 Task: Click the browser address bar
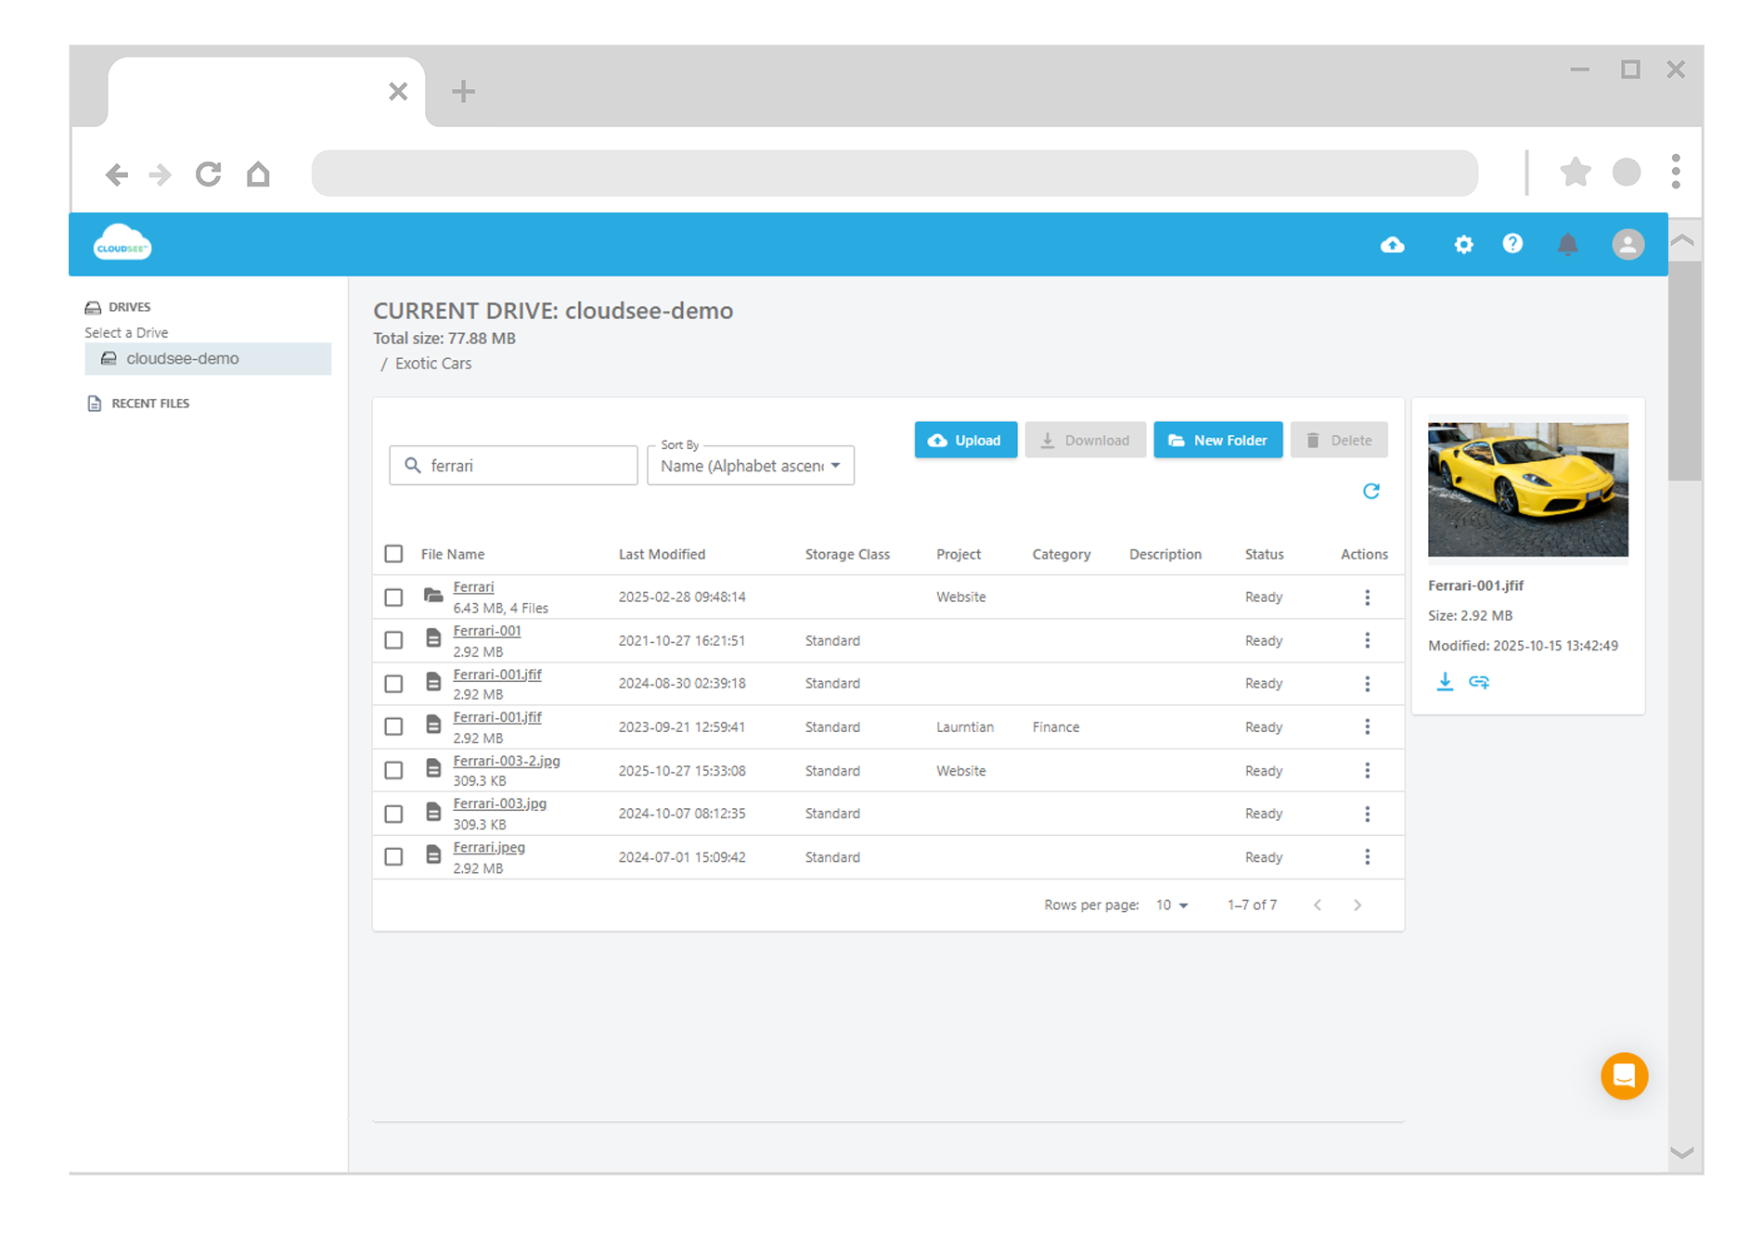tap(894, 173)
